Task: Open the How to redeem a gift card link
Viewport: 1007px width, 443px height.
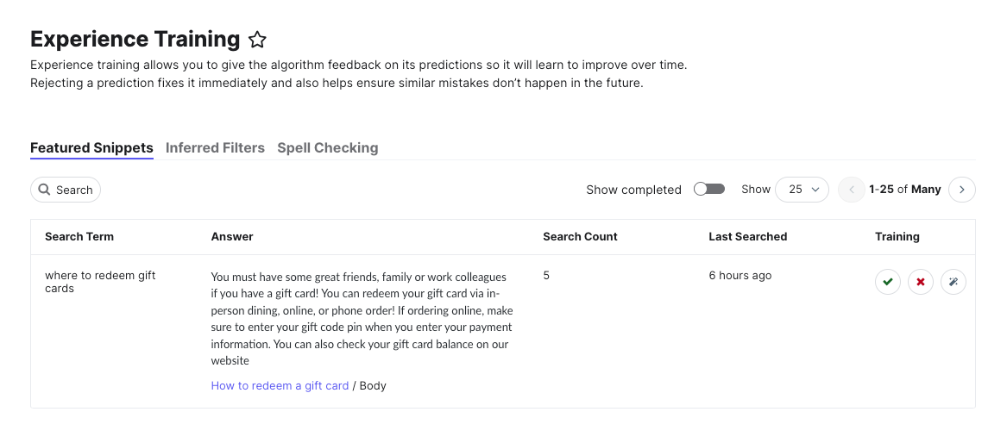Action: click(280, 386)
